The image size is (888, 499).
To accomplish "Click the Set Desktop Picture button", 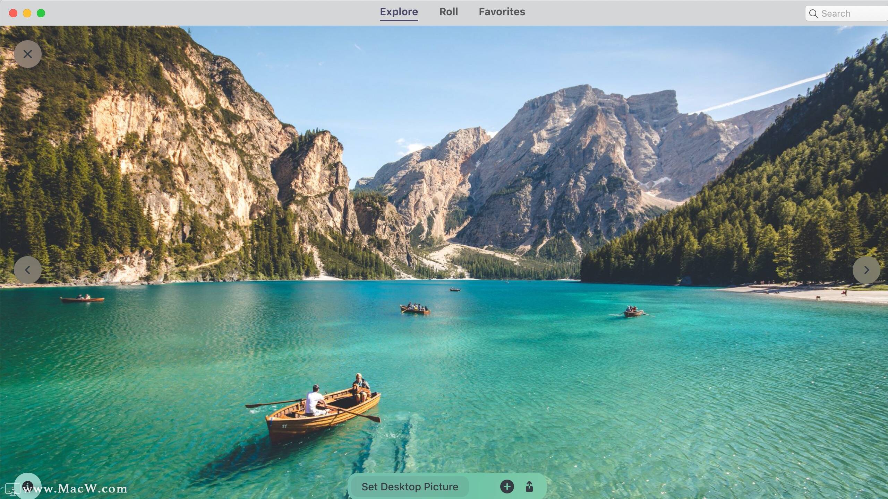I will pyautogui.click(x=409, y=485).
